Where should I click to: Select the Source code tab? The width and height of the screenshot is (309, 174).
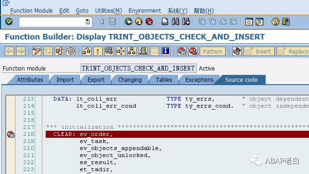[x=241, y=80]
